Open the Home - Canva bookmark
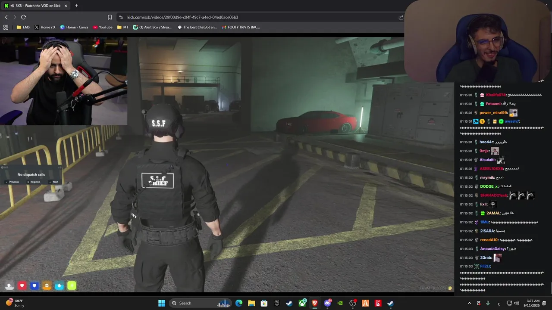This screenshot has width=552, height=310. [x=74, y=27]
